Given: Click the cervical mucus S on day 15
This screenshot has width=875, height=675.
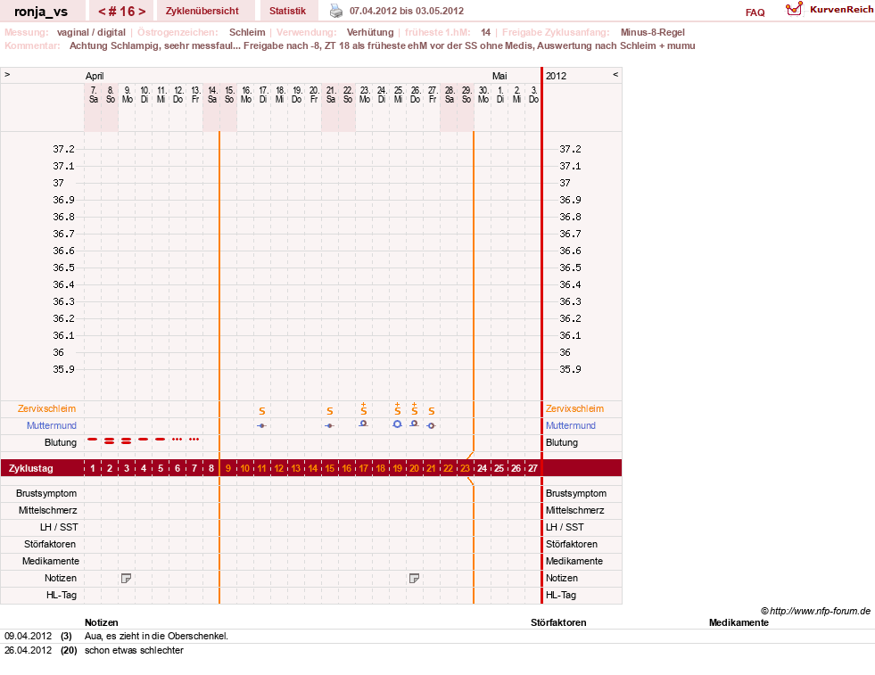Looking at the screenshot, I should 330,411.
